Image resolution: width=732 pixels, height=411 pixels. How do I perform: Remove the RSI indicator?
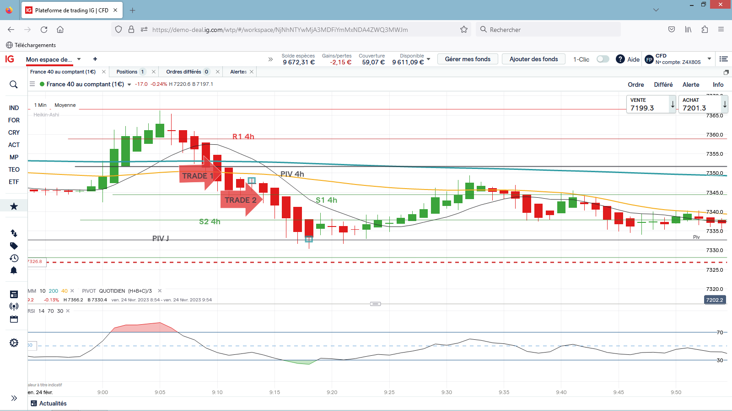click(68, 311)
